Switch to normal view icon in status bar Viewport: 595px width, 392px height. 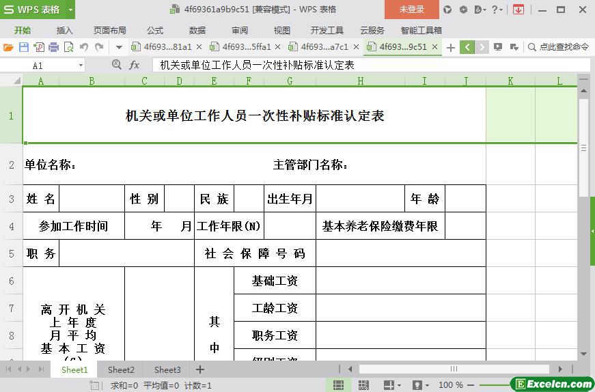click(x=338, y=384)
